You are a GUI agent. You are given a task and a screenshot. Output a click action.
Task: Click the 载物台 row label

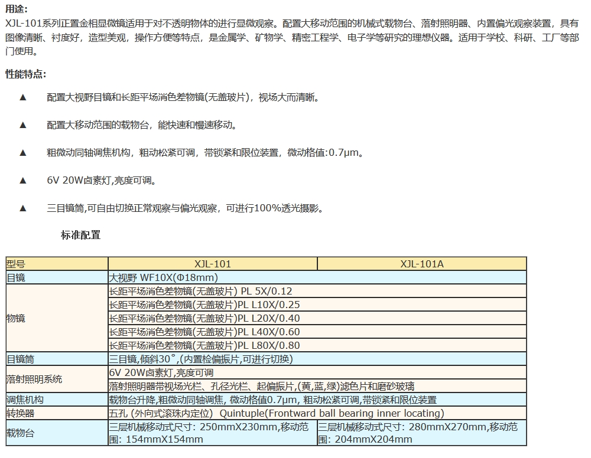pyautogui.click(x=57, y=433)
